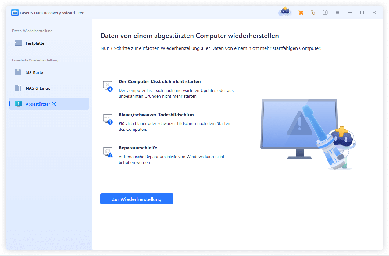Click the download/import session icon

tap(325, 13)
